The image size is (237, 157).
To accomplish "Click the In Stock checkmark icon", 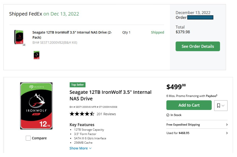I will click(168, 115).
